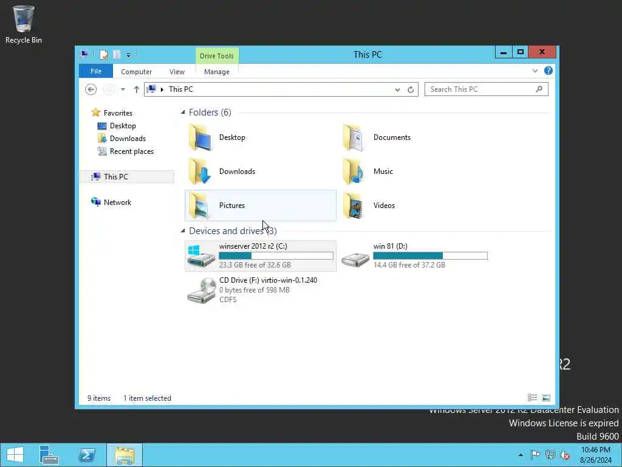Open the Customize Quick Access Toolbar dropdown
The image size is (622, 467).
click(x=129, y=55)
